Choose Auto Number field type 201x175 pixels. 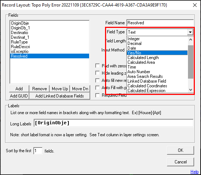[157, 72]
